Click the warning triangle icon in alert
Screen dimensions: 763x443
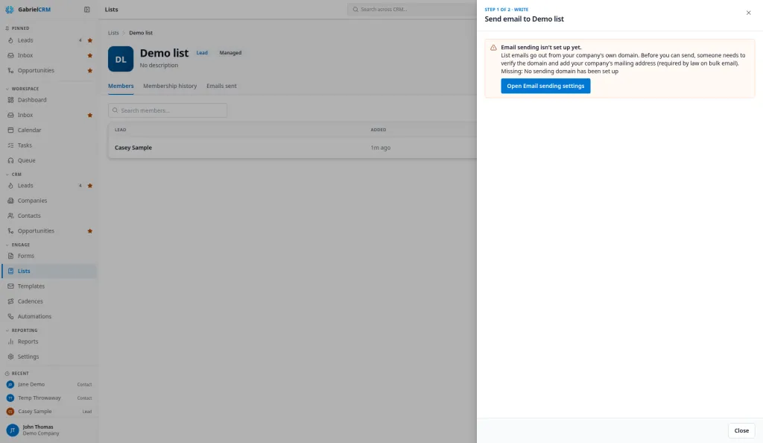[493, 48]
